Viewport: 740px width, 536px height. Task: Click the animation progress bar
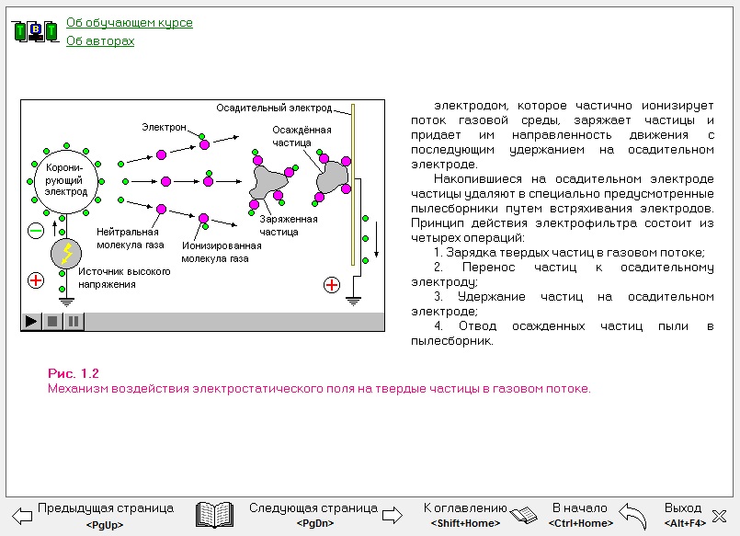234,321
